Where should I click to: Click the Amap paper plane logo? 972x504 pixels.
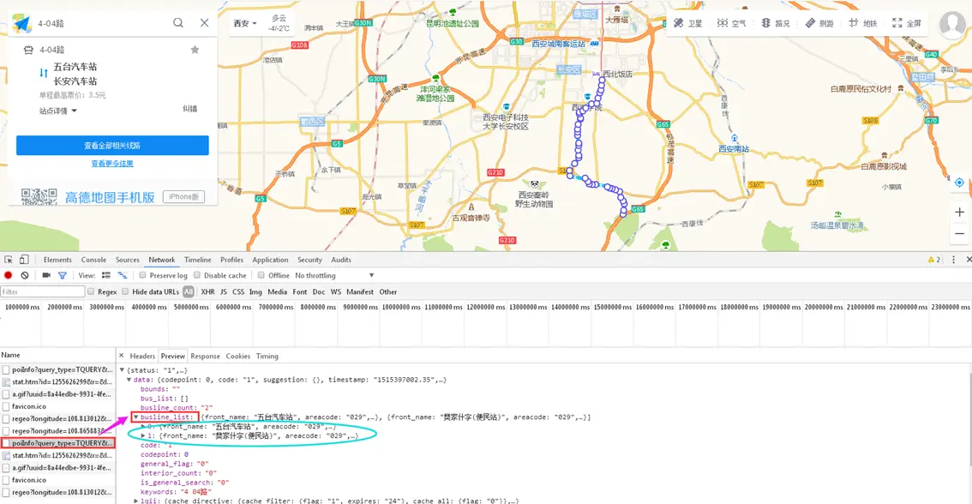click(21, 23)
